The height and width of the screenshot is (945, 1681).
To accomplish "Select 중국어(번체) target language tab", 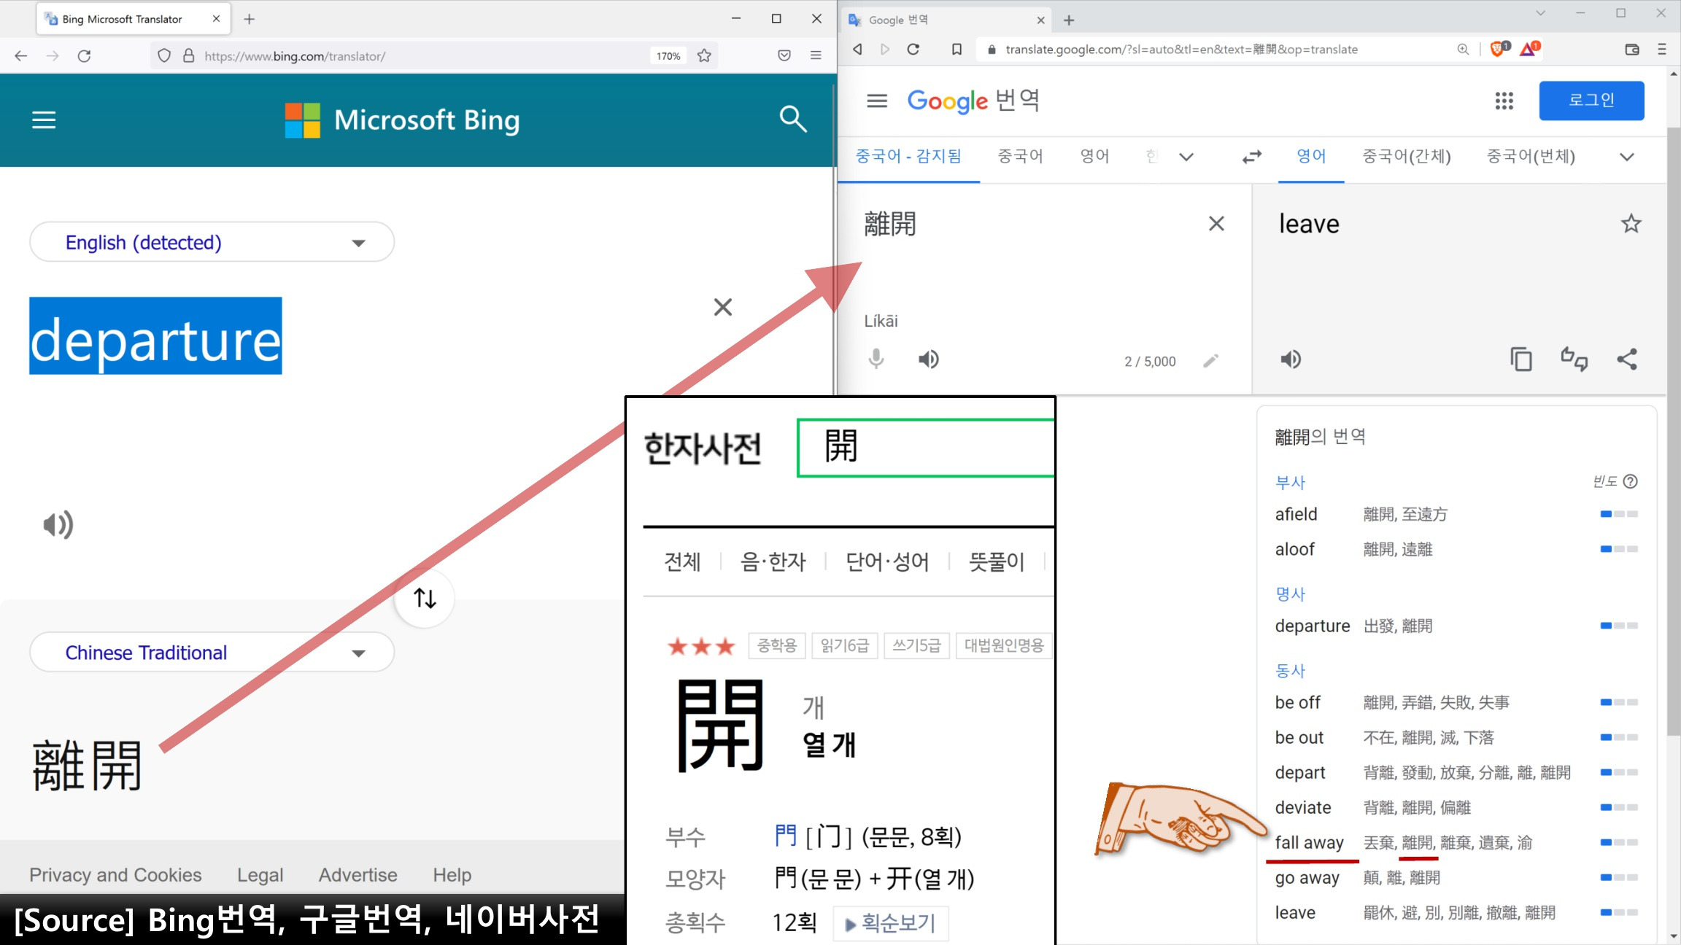I will tap(1531, 156).
